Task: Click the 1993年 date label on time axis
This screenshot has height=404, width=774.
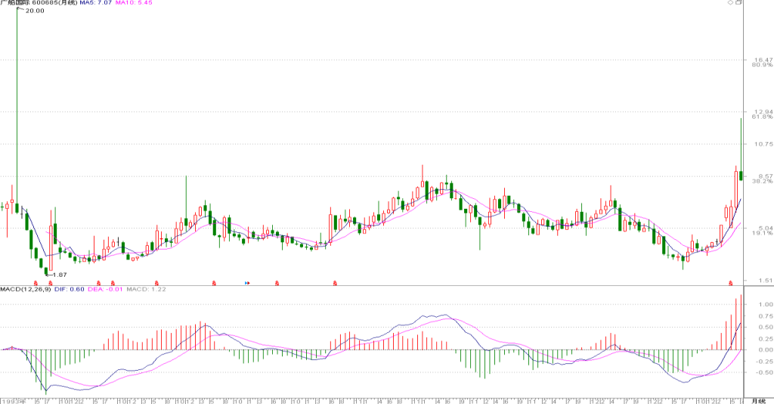Action: [x=13, y=401]
